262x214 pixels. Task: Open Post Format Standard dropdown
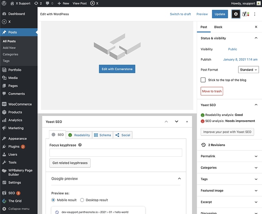point(248,70)
